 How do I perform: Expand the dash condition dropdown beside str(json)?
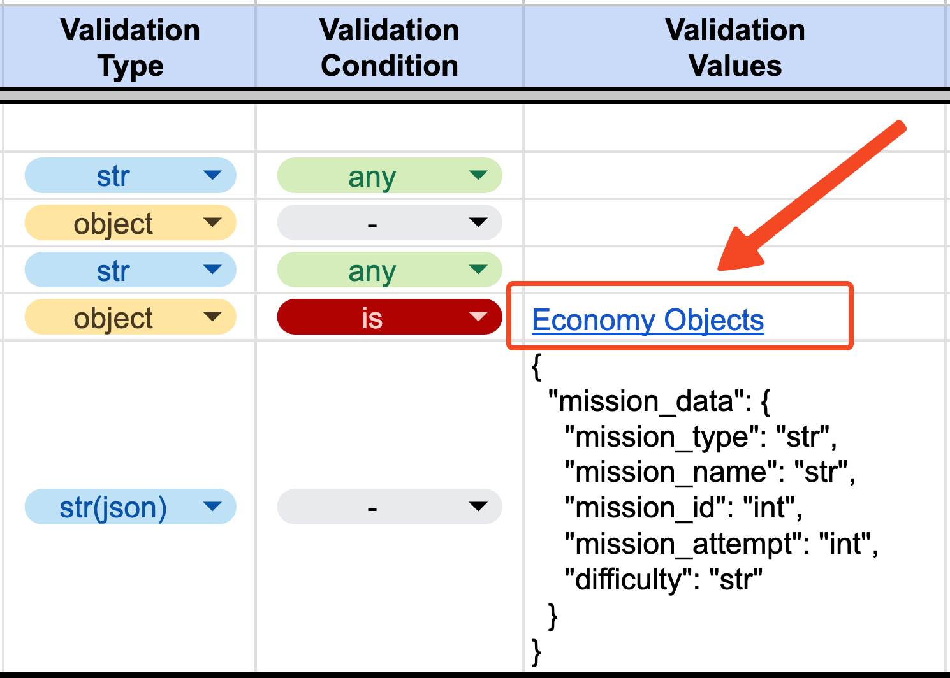pos(478,507)
